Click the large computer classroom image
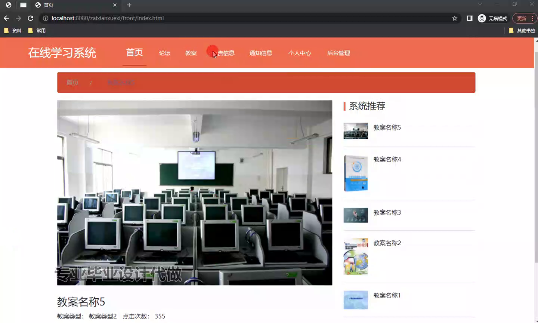 pos(195,193)
